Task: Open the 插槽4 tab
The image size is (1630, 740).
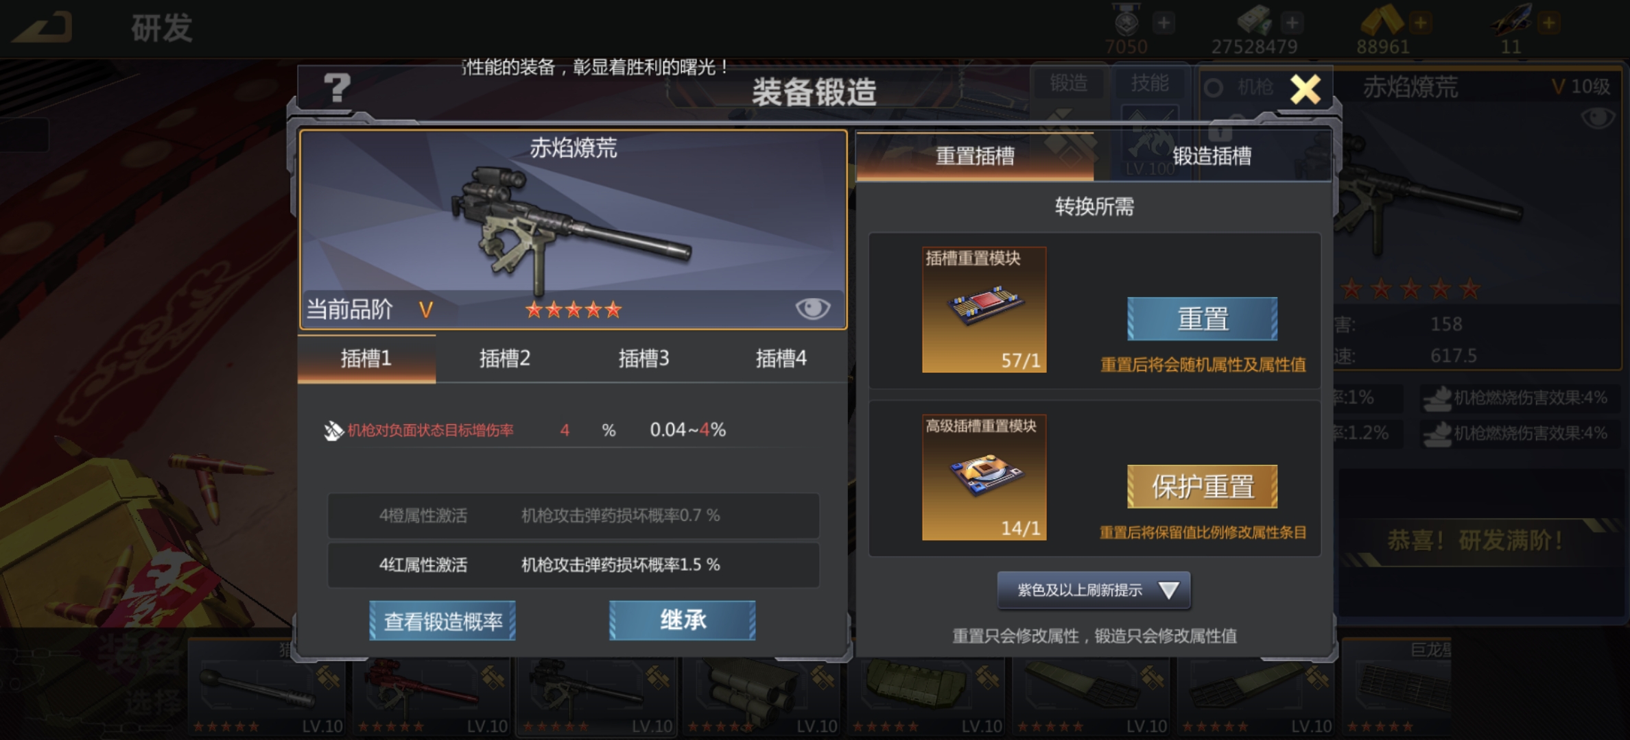Action: click(x=781, y=358)
